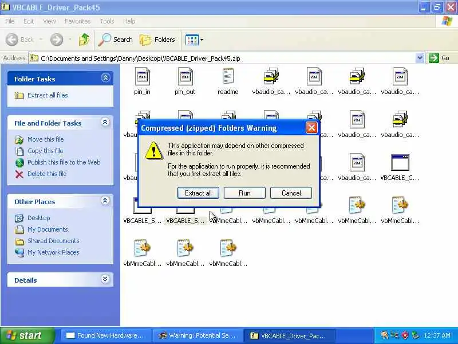The width and height of the screenshot is (458, 344).
Task: Open the Back history dropdown arrow
Action: coord(41,40)
